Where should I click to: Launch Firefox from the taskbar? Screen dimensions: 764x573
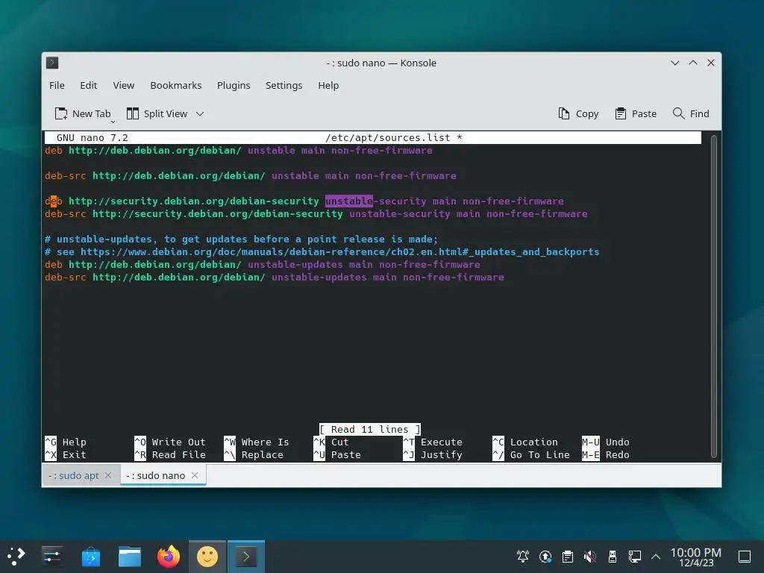tap(169, 557)
